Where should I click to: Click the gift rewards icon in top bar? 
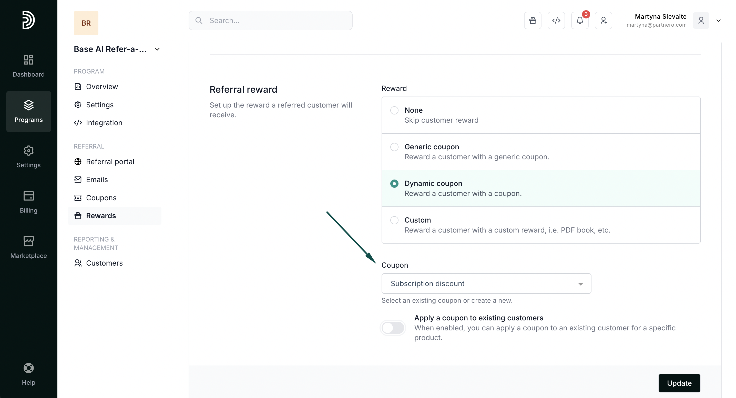point(533,20)
